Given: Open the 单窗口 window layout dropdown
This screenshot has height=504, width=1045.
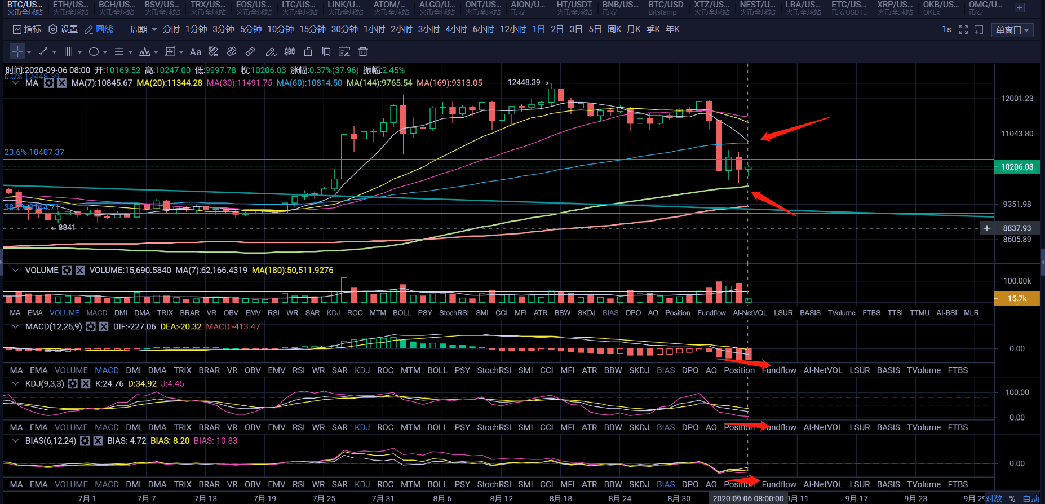Looking at the screenshot, I should [x=1012, y=30].
